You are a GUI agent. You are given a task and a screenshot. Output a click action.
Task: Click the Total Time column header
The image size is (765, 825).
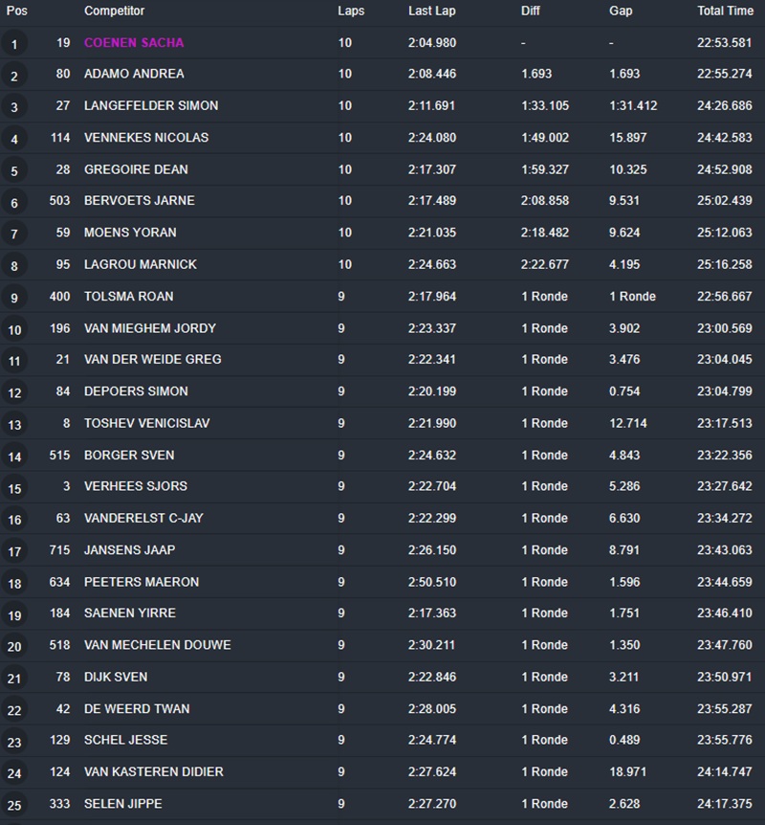coord(725,11)
